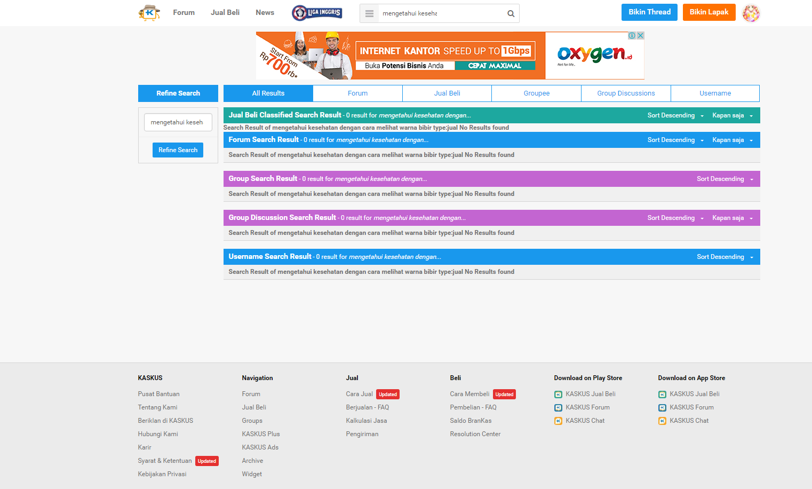Open Syarat & Ketentuan footer link

click(x=165, y=461)
